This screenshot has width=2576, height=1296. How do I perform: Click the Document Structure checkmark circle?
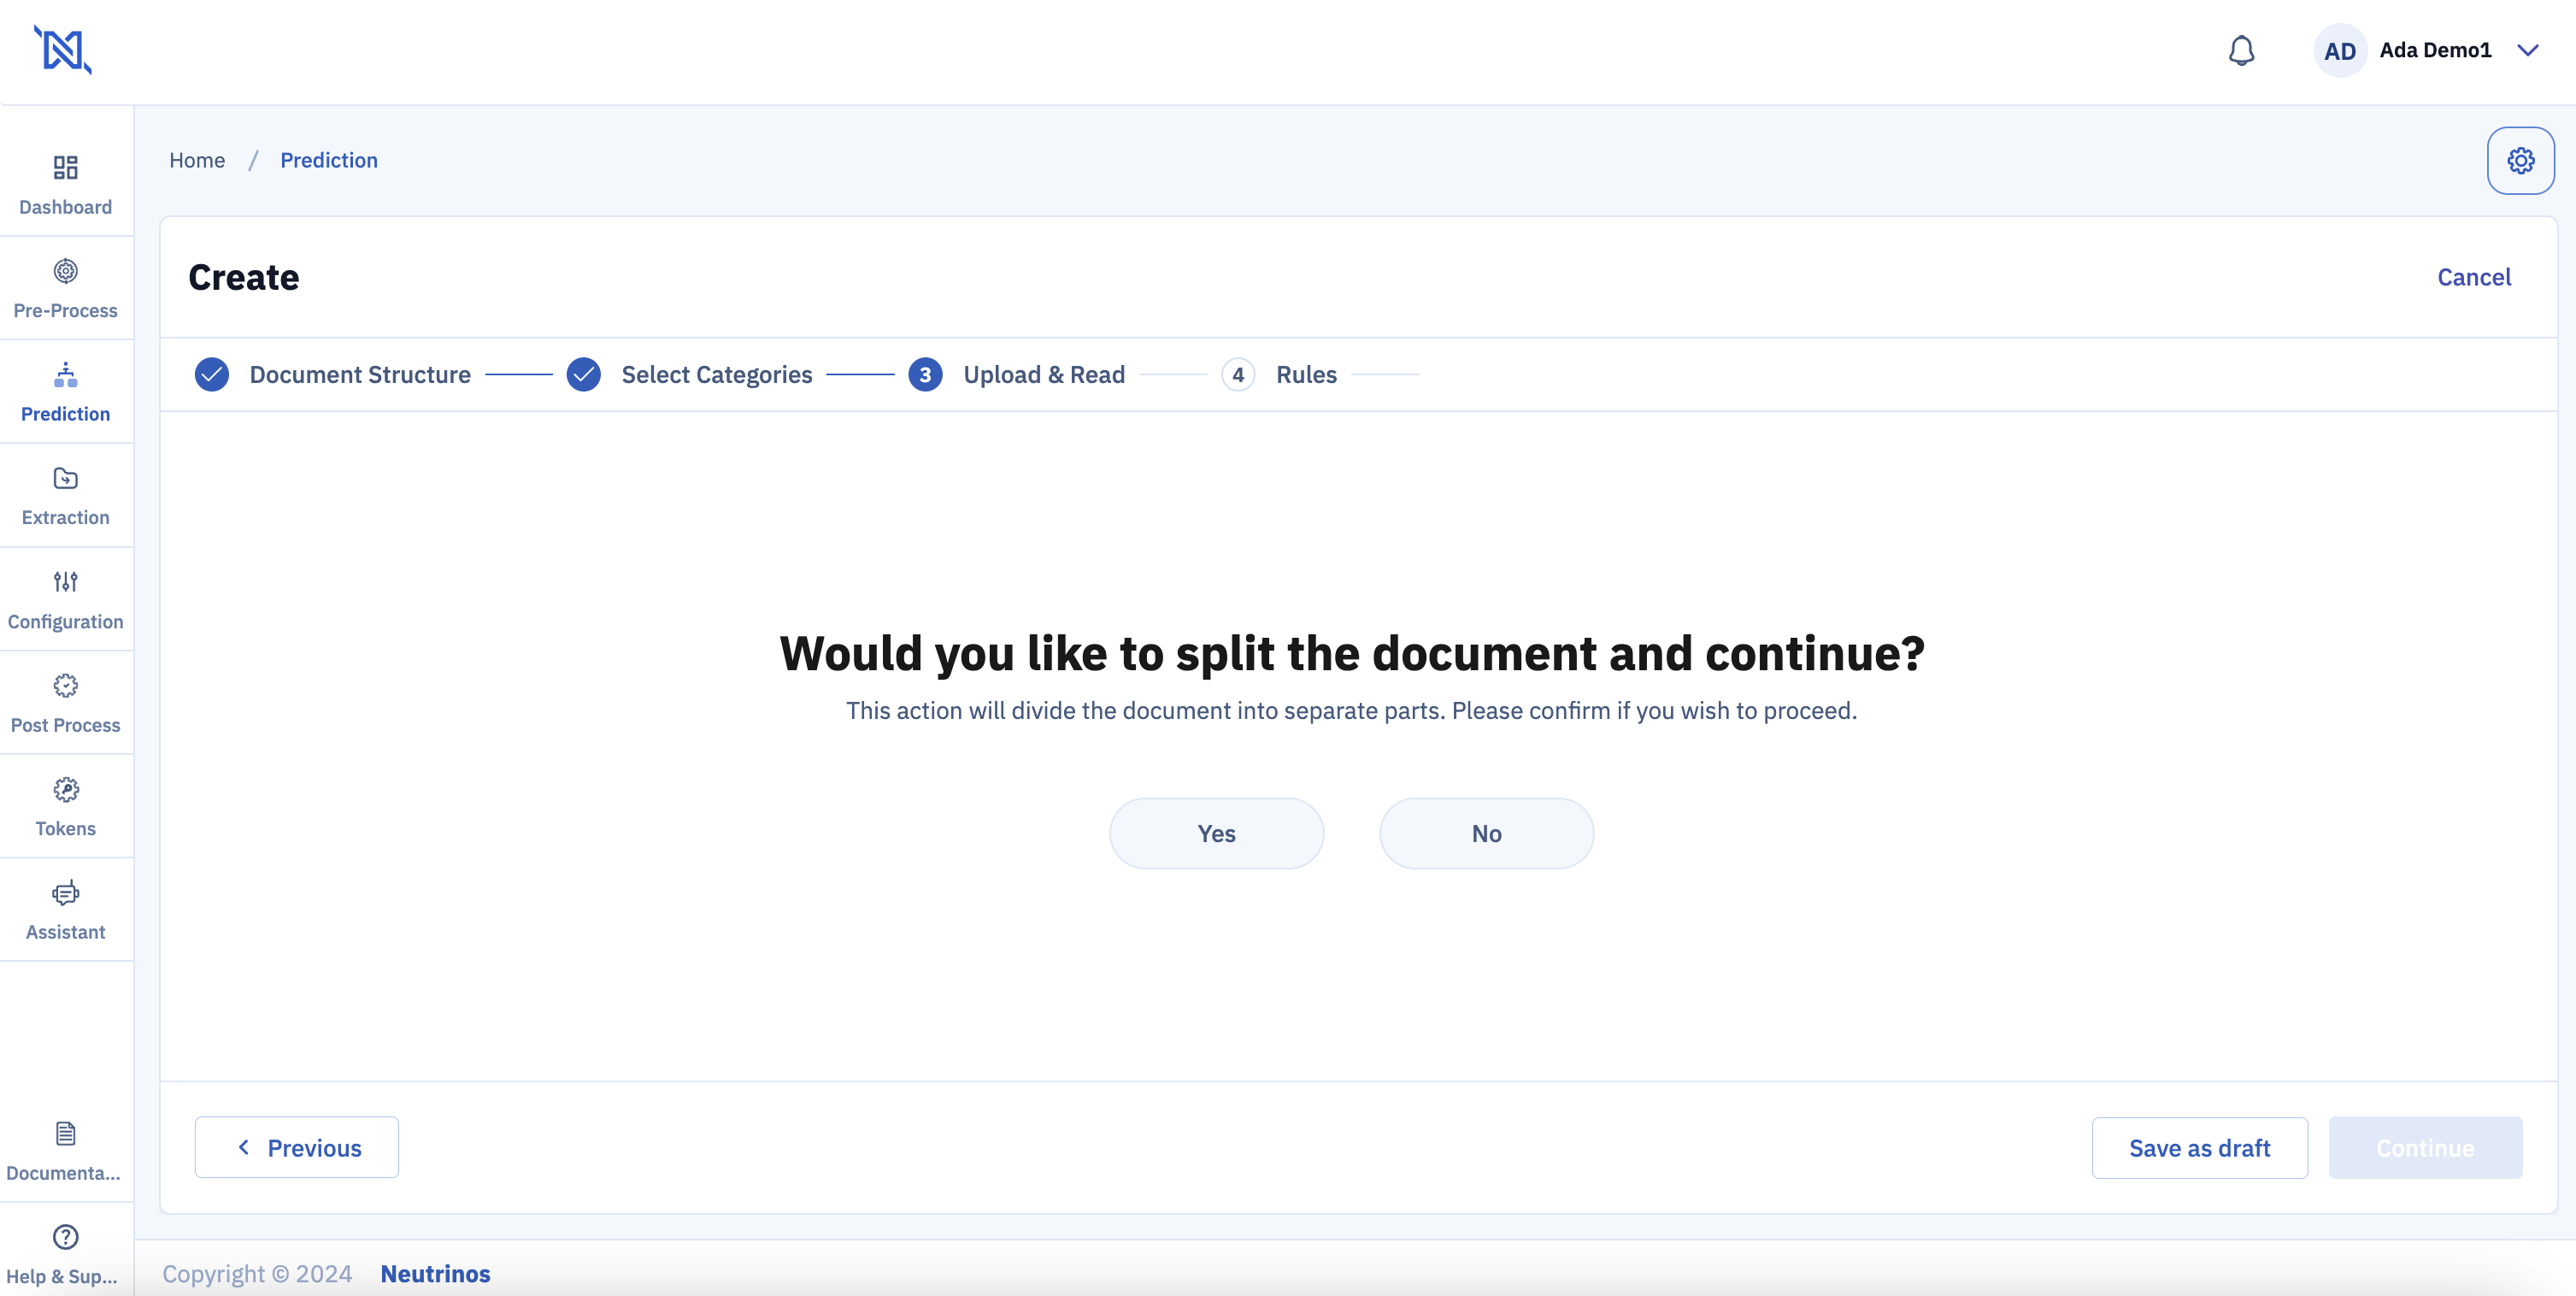(x=212, y=374)
